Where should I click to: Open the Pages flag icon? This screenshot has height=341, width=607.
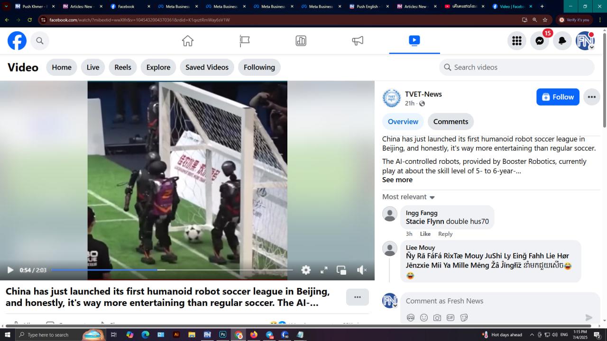pyautogui.click(x=245, y=41)
